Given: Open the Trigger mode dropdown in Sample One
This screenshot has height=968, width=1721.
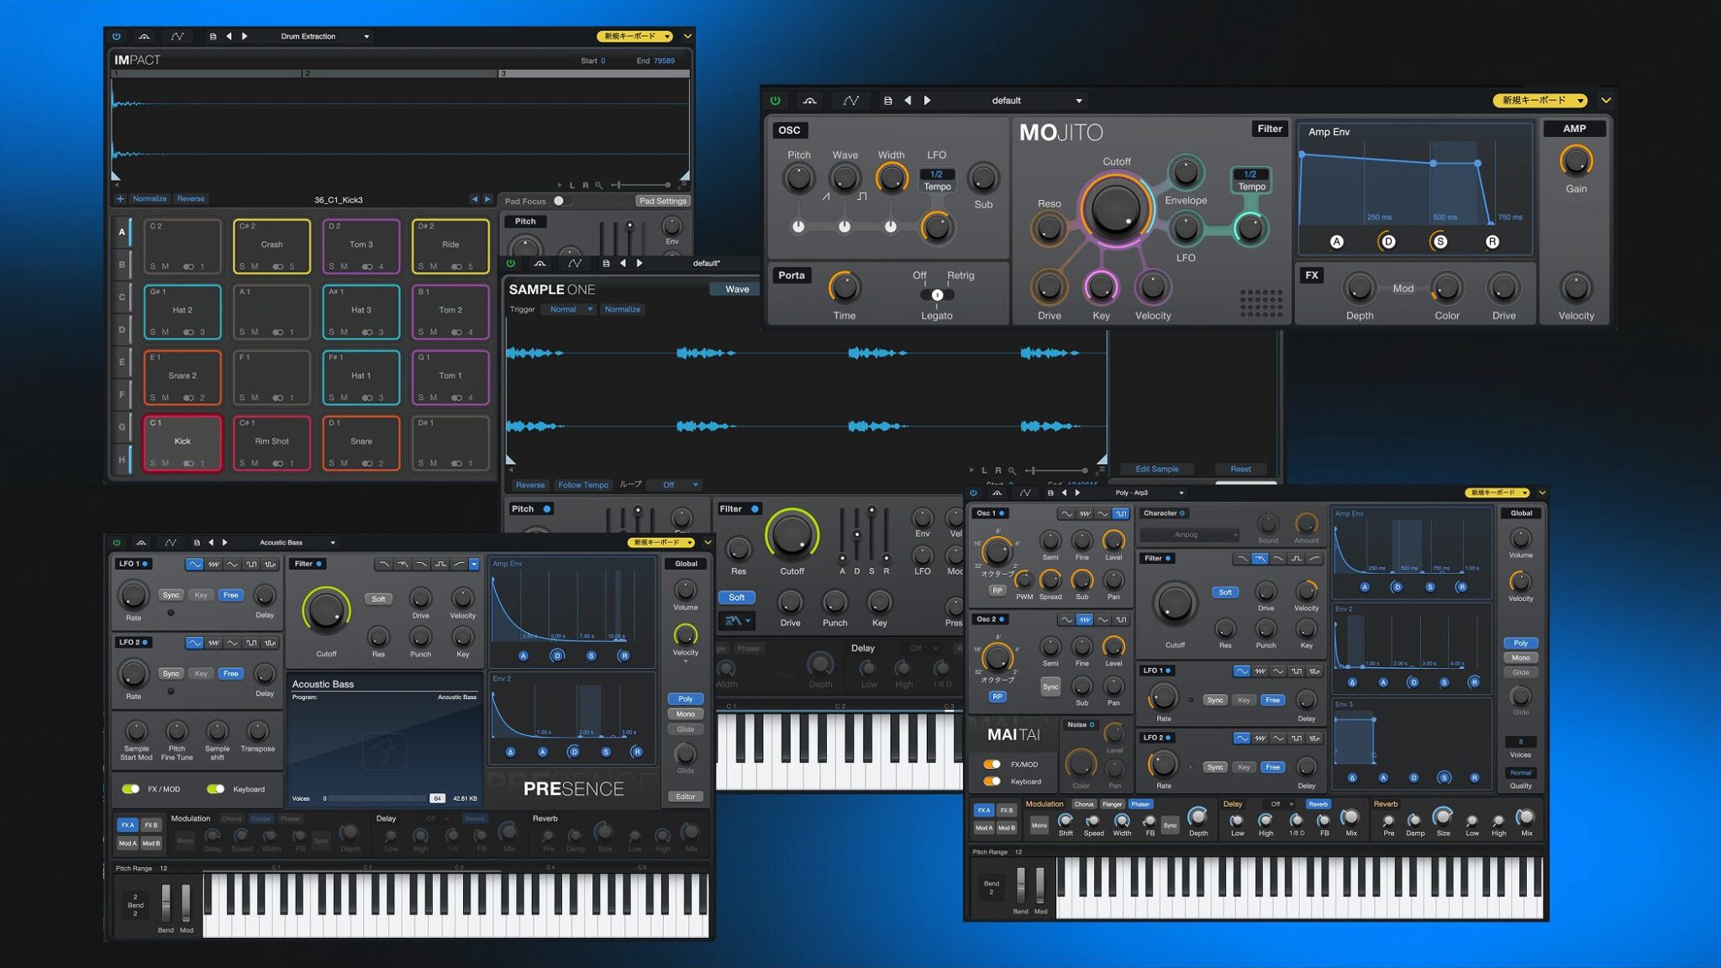Looking at the screenshot, I should pyautogui.click(x=570, y=309).
